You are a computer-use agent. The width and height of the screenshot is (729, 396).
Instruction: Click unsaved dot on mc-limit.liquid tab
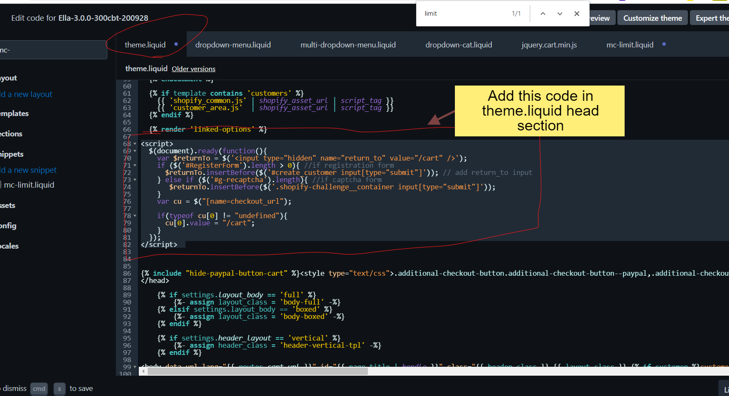(x=664, y=44)
